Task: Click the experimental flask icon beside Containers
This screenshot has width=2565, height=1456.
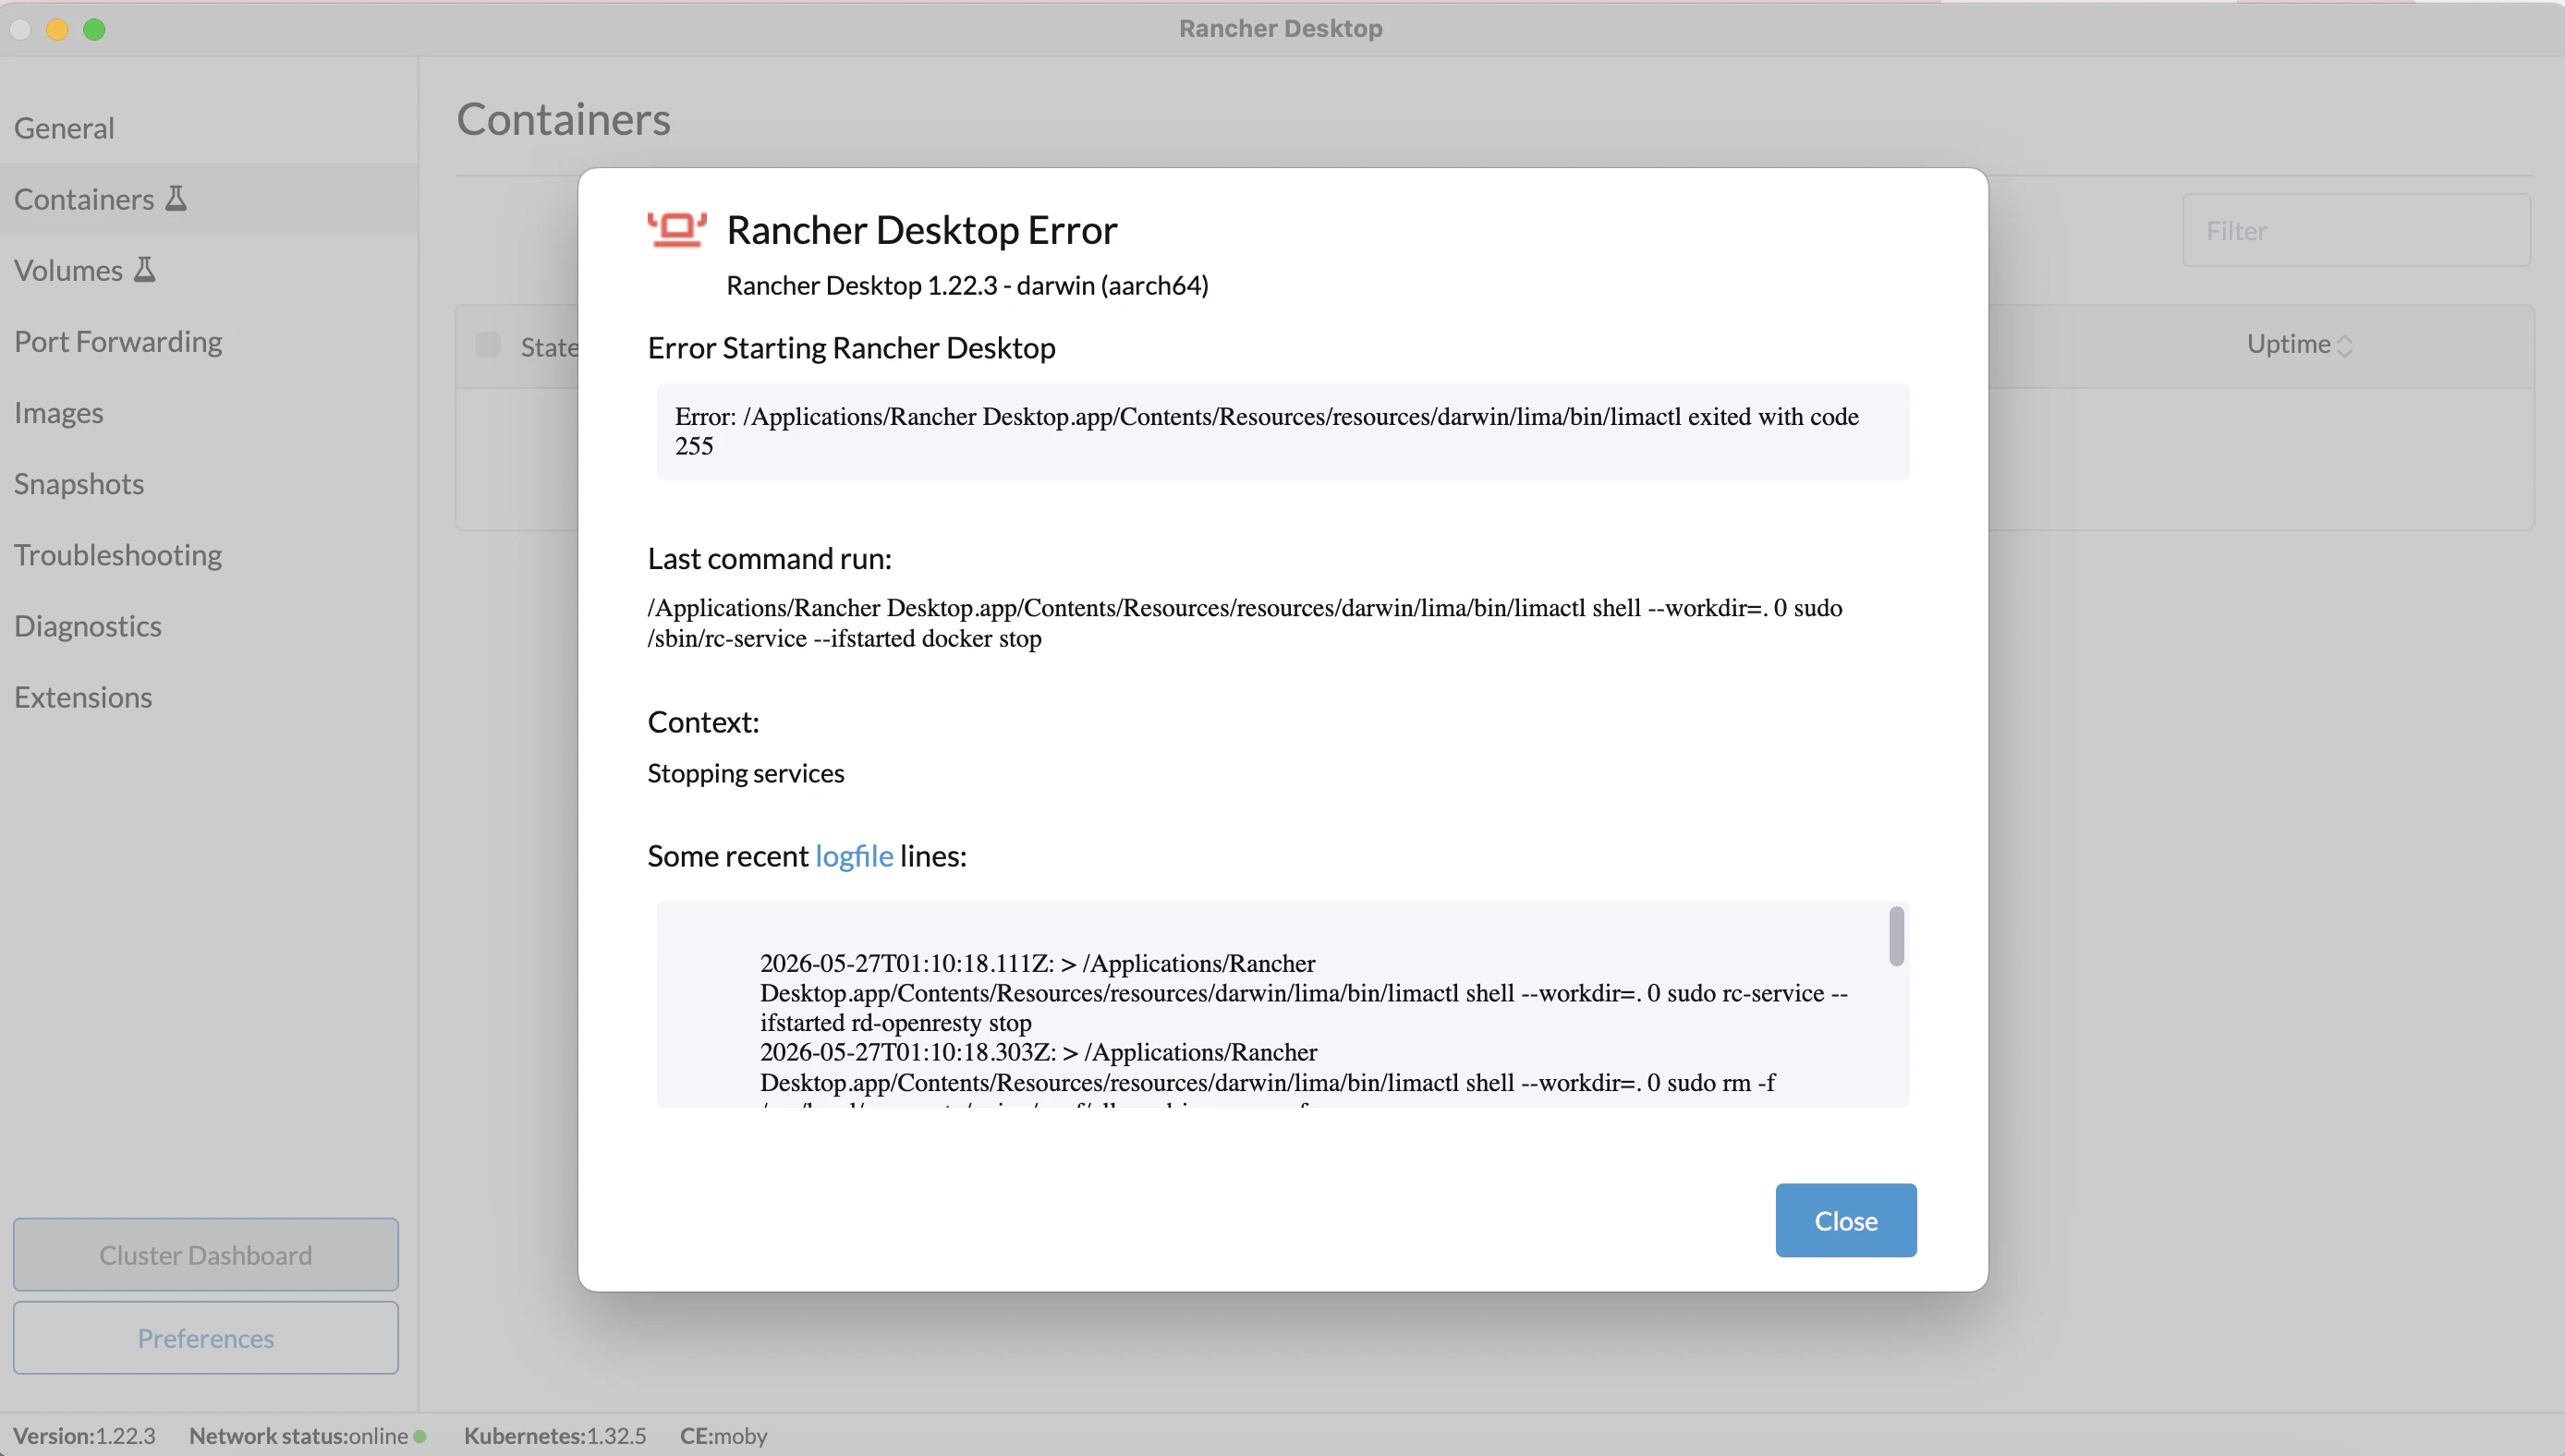Action: 176,198
